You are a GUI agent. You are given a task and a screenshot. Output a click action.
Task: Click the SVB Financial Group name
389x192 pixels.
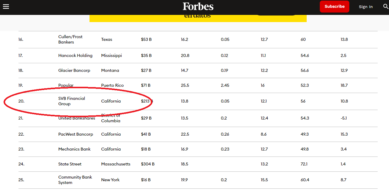[72, 101]
